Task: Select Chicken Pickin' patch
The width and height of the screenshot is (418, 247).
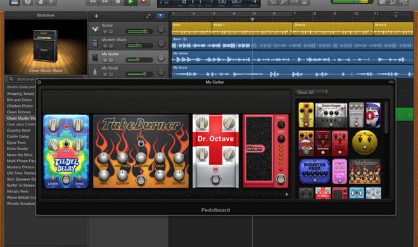Action: pos(20,106)
